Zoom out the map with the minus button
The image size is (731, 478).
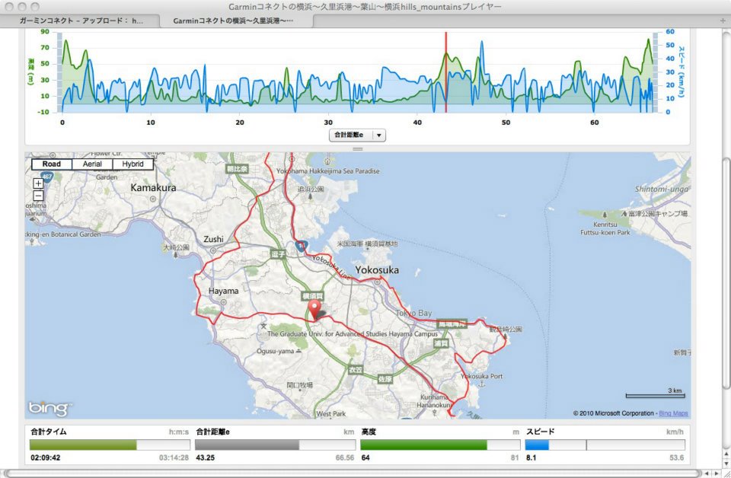38,196
